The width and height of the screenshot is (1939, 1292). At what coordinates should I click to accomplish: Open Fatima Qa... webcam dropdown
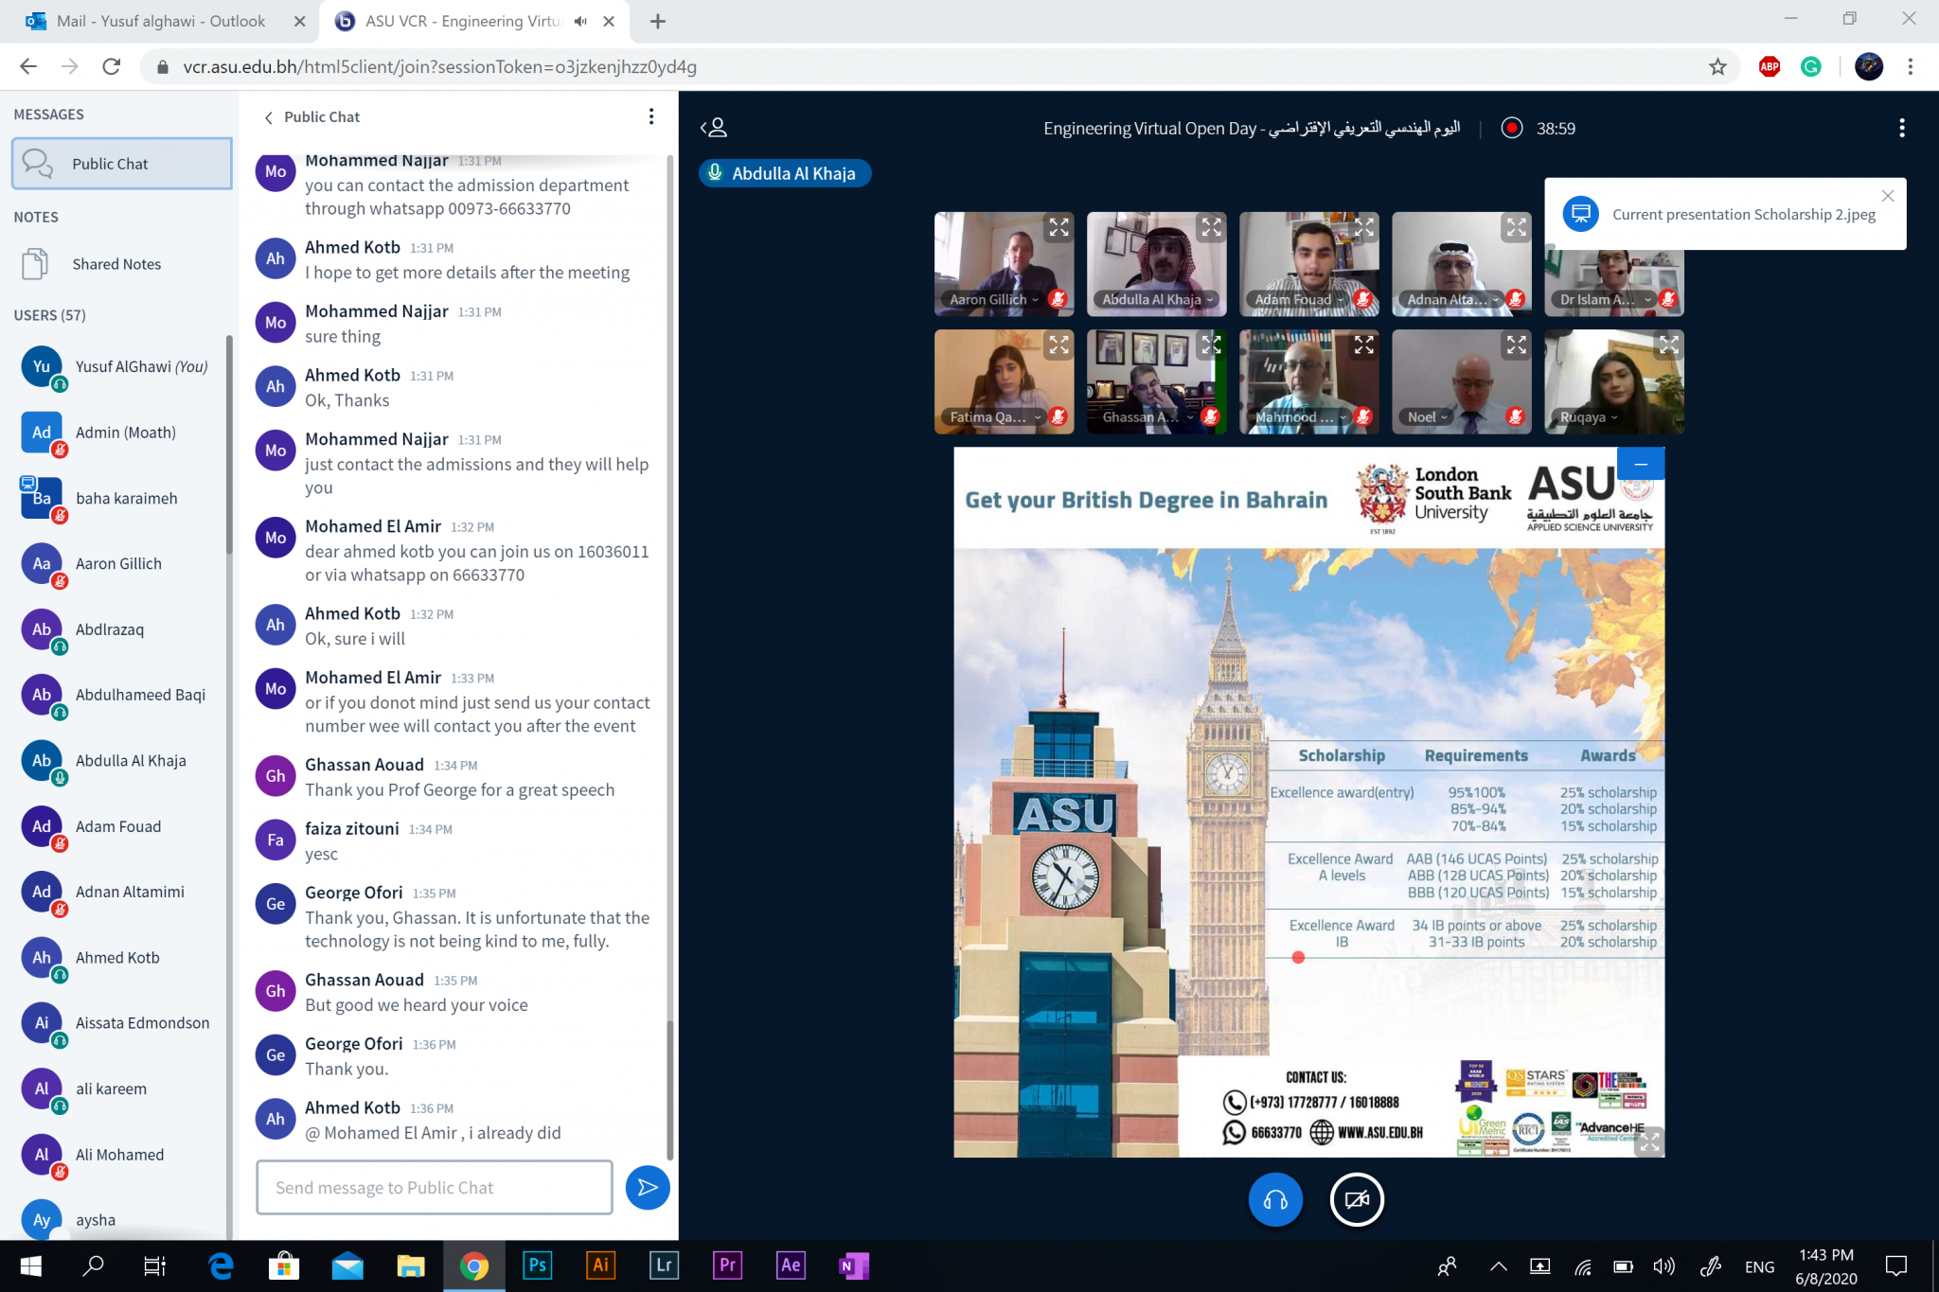pyautogui.click(x=994, y=416)
